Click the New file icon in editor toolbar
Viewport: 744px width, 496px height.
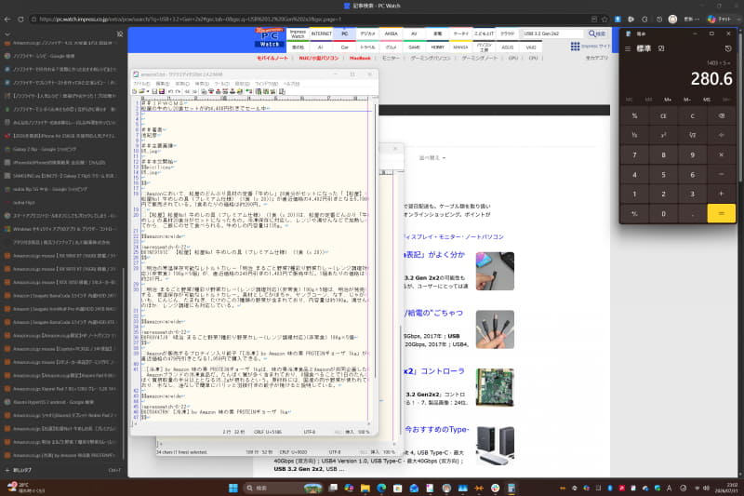pyautogui.click(x=135, y=91)
